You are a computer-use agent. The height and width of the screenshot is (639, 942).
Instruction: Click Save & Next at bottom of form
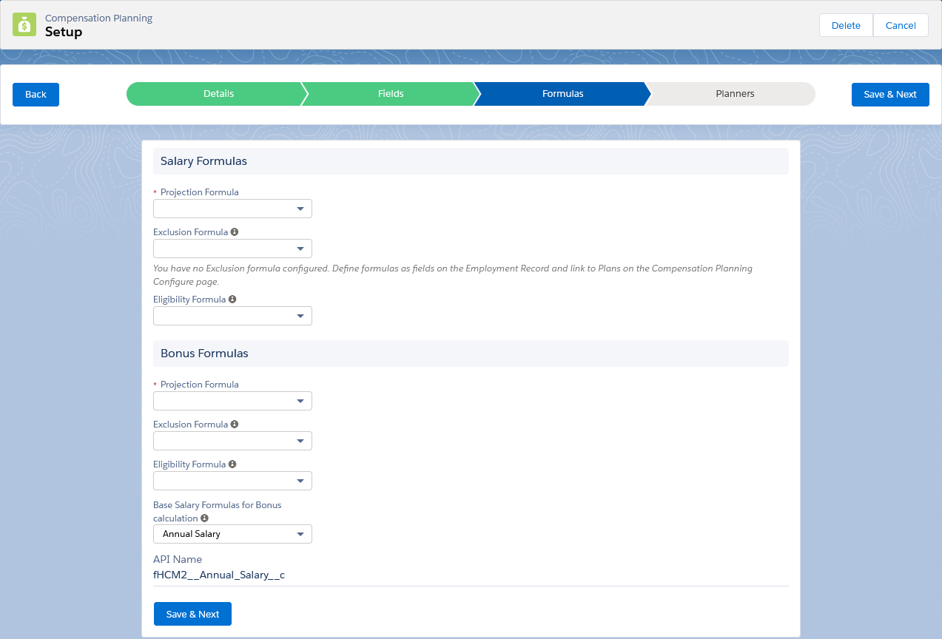[192, 614]
